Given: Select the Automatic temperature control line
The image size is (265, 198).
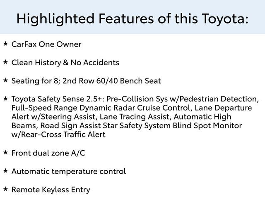Looking at the screenshot, I should tap(68, 171).
